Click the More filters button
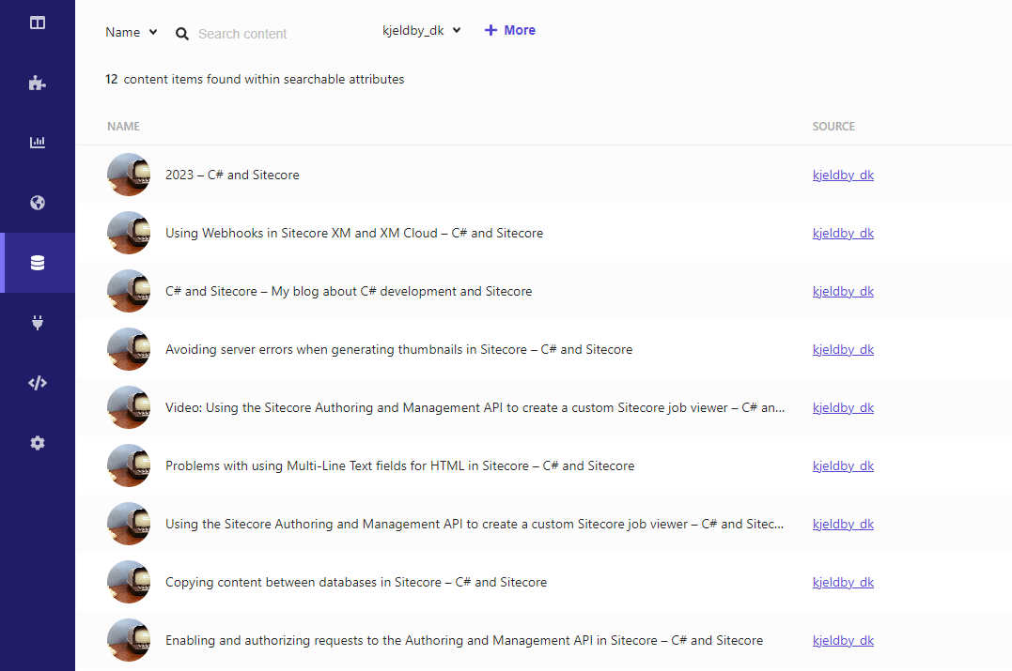Viewport: 1012px width, 671px height. point(510,30)
